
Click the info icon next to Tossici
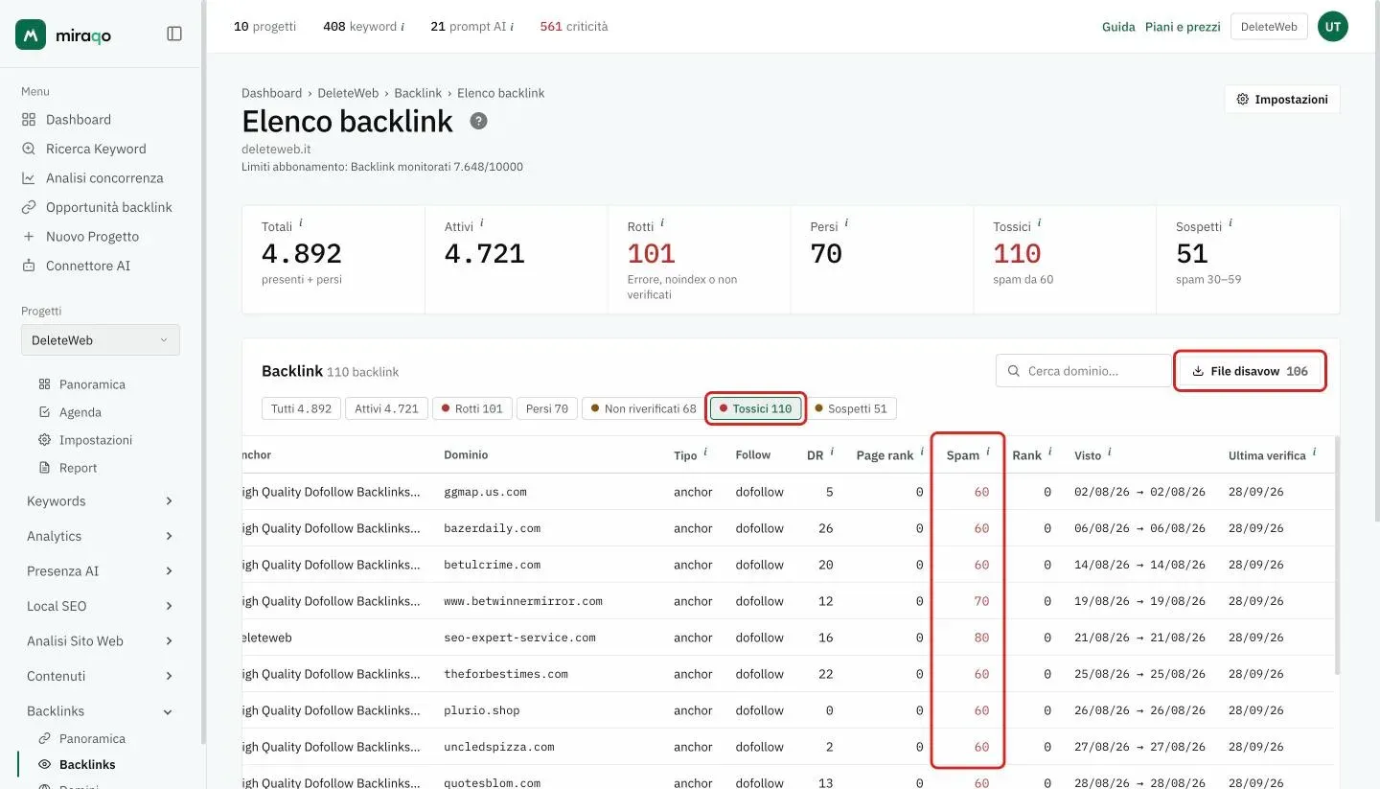tap(1040, 223)
